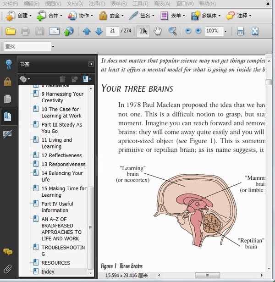The image size is (275, 282).
Task: Open bookmark TROUBLESHOOTING
Action: 63,251
